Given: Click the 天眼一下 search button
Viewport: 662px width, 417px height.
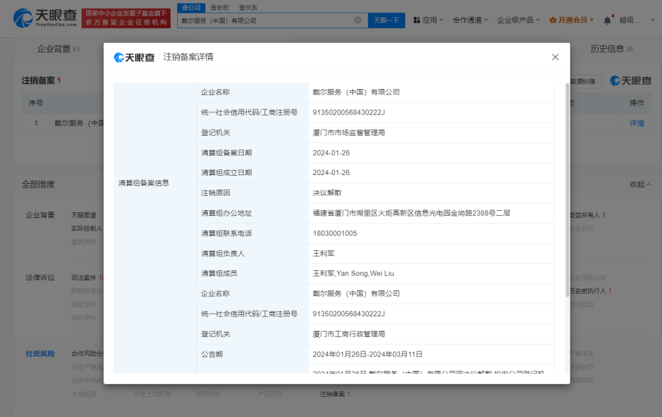Looking at the screenshot, I should (385, 19).
